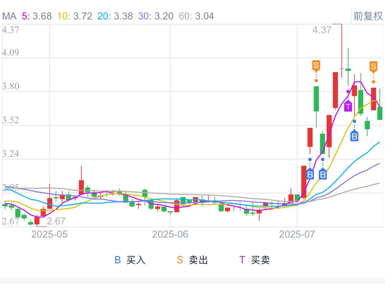Click the second blue B buy marker
The width and height of the screenshot is (385, 289).
pos(322,174)
